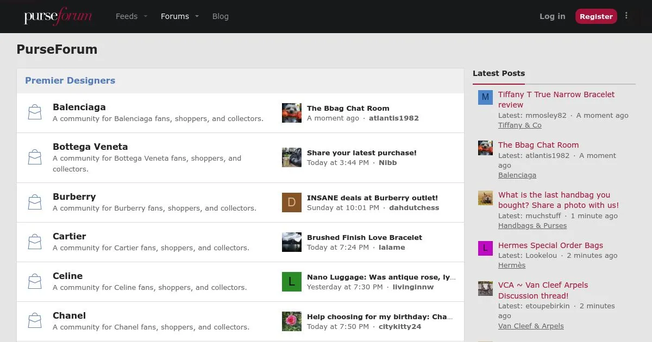This screenshot has width=652, height=342.
Task: Open the Premier Designers category
Action: (x=70, y=80)
